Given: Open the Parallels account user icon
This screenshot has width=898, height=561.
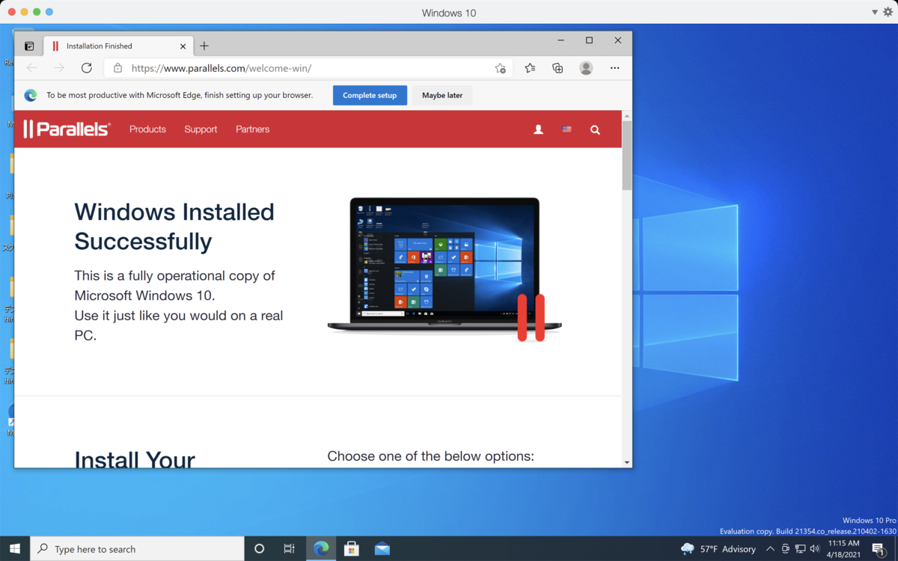Looking at the screenshot, I should pyautogui.click(x=538, y=129).
